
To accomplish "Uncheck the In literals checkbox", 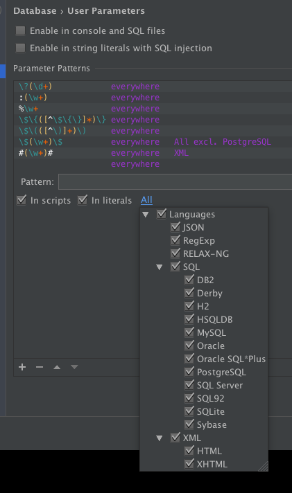I will click(83, 200).
